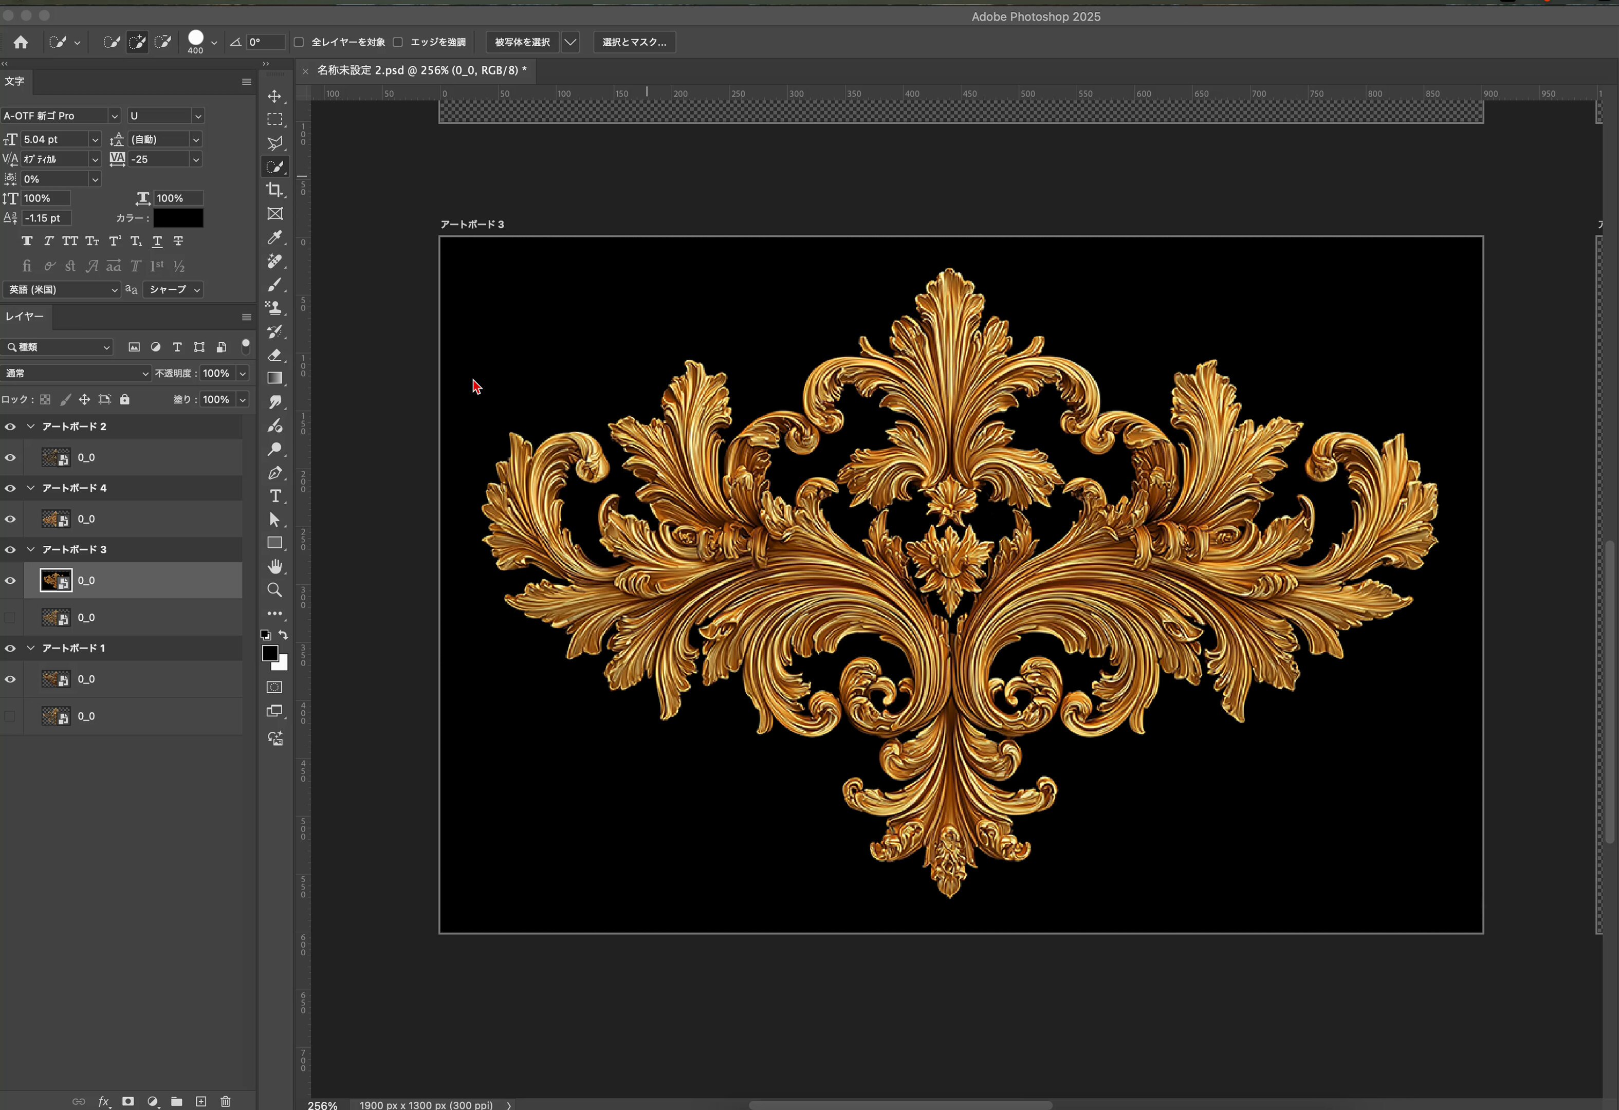Viewport: 1619px width, 1110px height.
Task: Select the Eraser tool
Action: [x=274, y=355]
